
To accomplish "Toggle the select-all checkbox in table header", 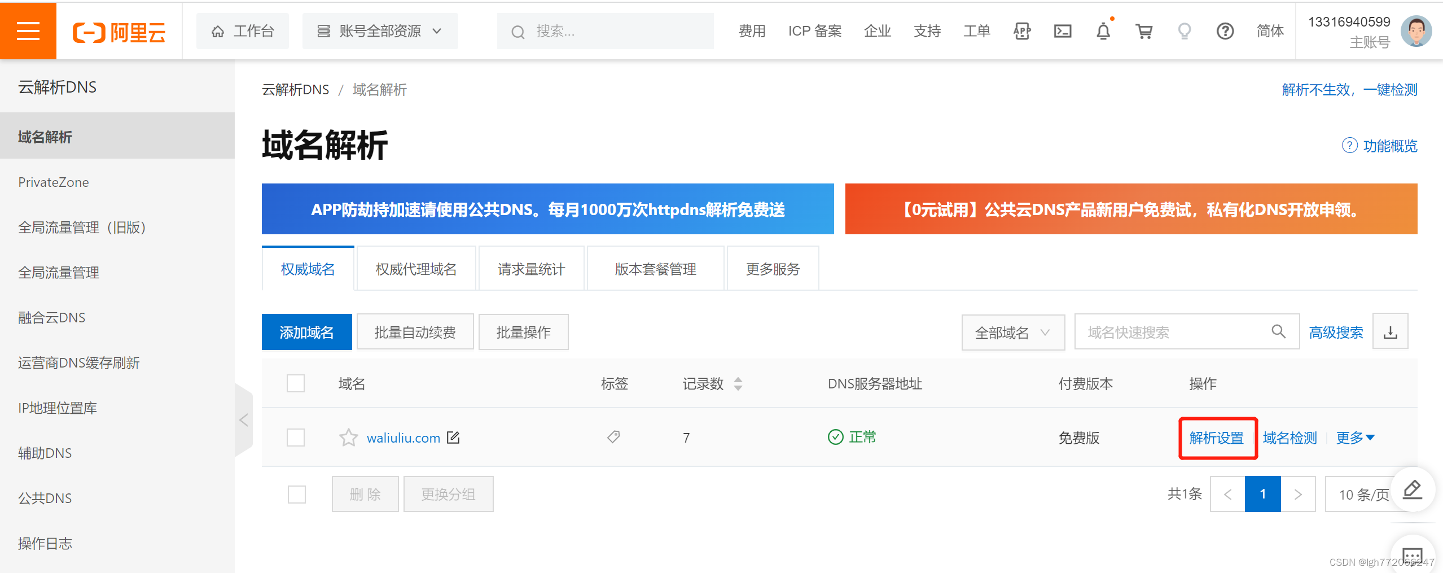I will coord(296,384).
